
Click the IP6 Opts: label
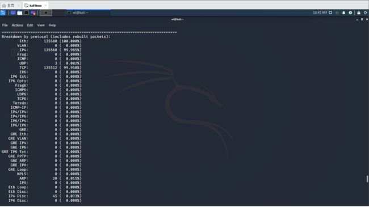point(18,81)
